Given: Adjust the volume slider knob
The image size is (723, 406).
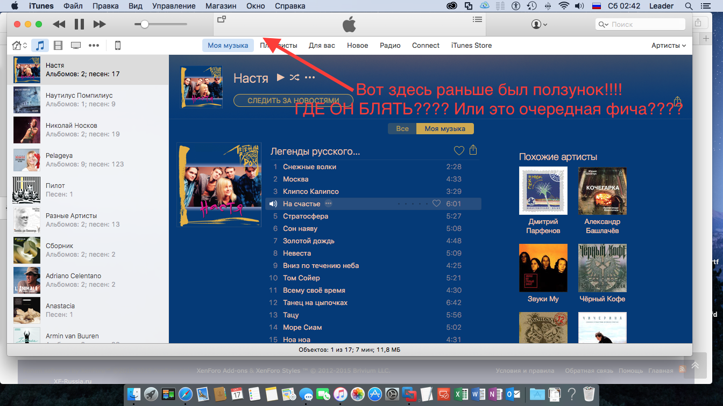Looking at the screenshot, I should coord(145,24).
